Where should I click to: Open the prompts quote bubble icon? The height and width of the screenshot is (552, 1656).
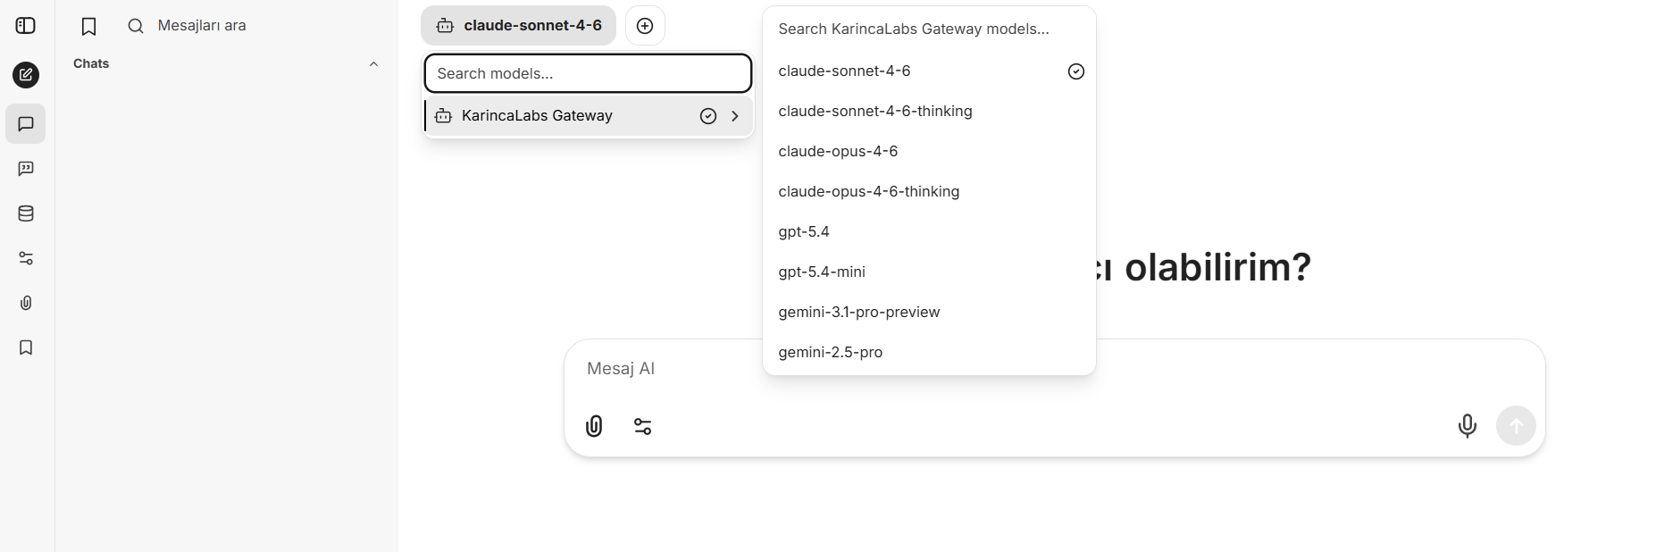pos(26,169)
